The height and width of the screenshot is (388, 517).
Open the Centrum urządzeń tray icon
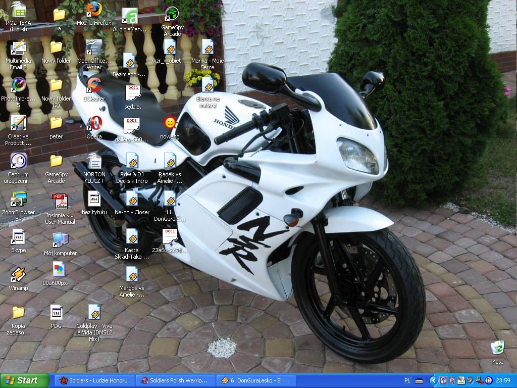(488, 381)
